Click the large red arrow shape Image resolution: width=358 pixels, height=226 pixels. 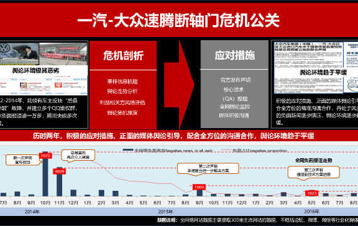coord(179,85)
